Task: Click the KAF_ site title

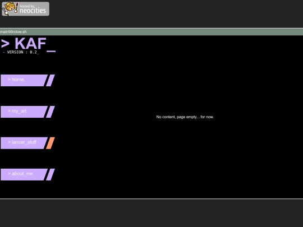Action: (28, 44)
